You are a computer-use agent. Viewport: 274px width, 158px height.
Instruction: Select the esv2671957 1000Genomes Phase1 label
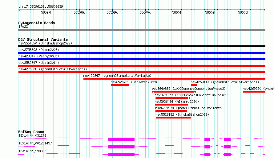[191, 95]
